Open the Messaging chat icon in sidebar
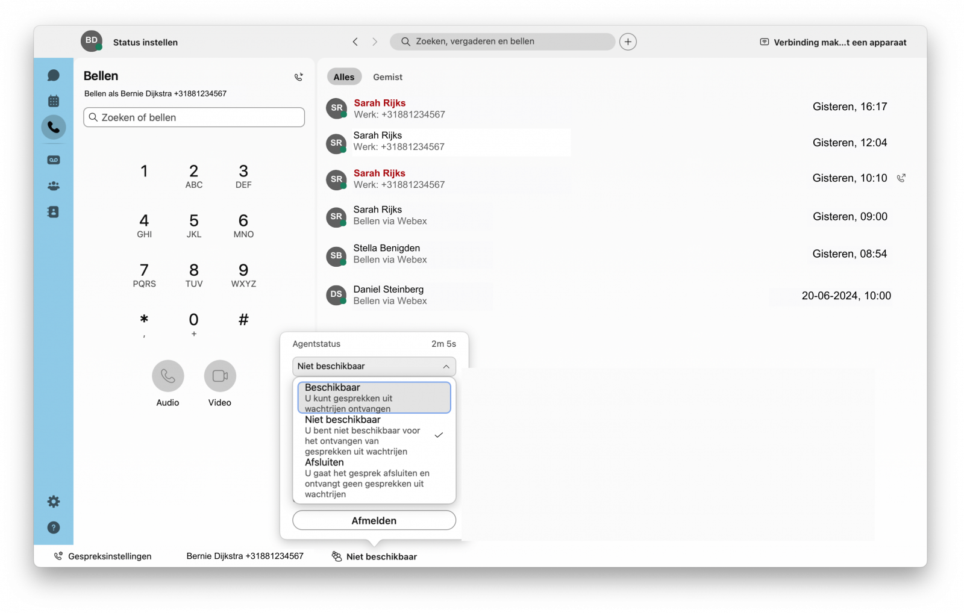This screenshot has width=964, height=613. pos(54,75)
